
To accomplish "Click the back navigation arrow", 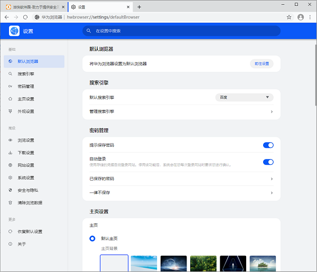I will [6, 17].
